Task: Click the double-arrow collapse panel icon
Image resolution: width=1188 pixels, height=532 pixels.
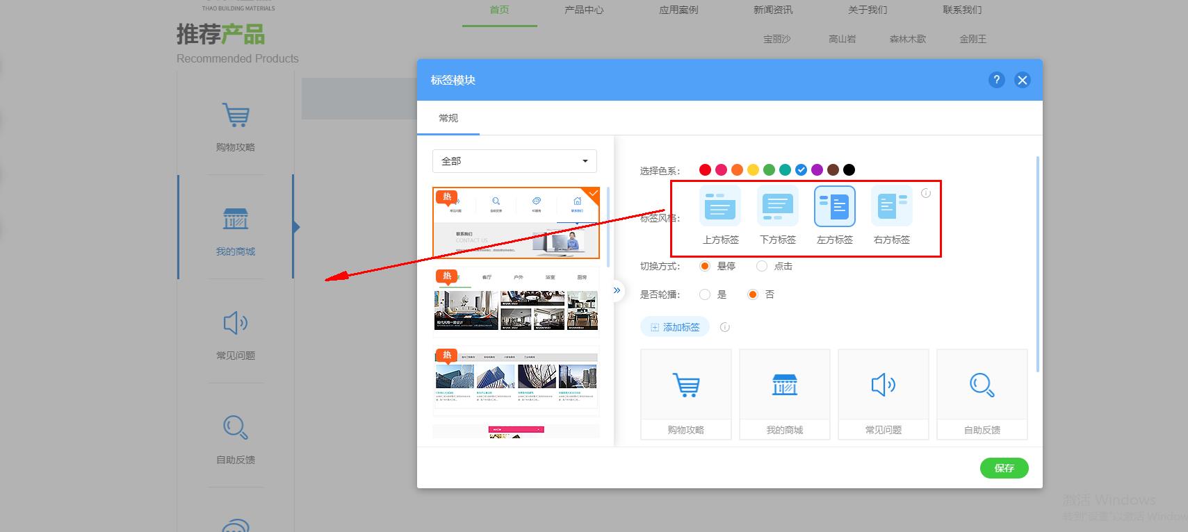Action: tap(617, 290)
